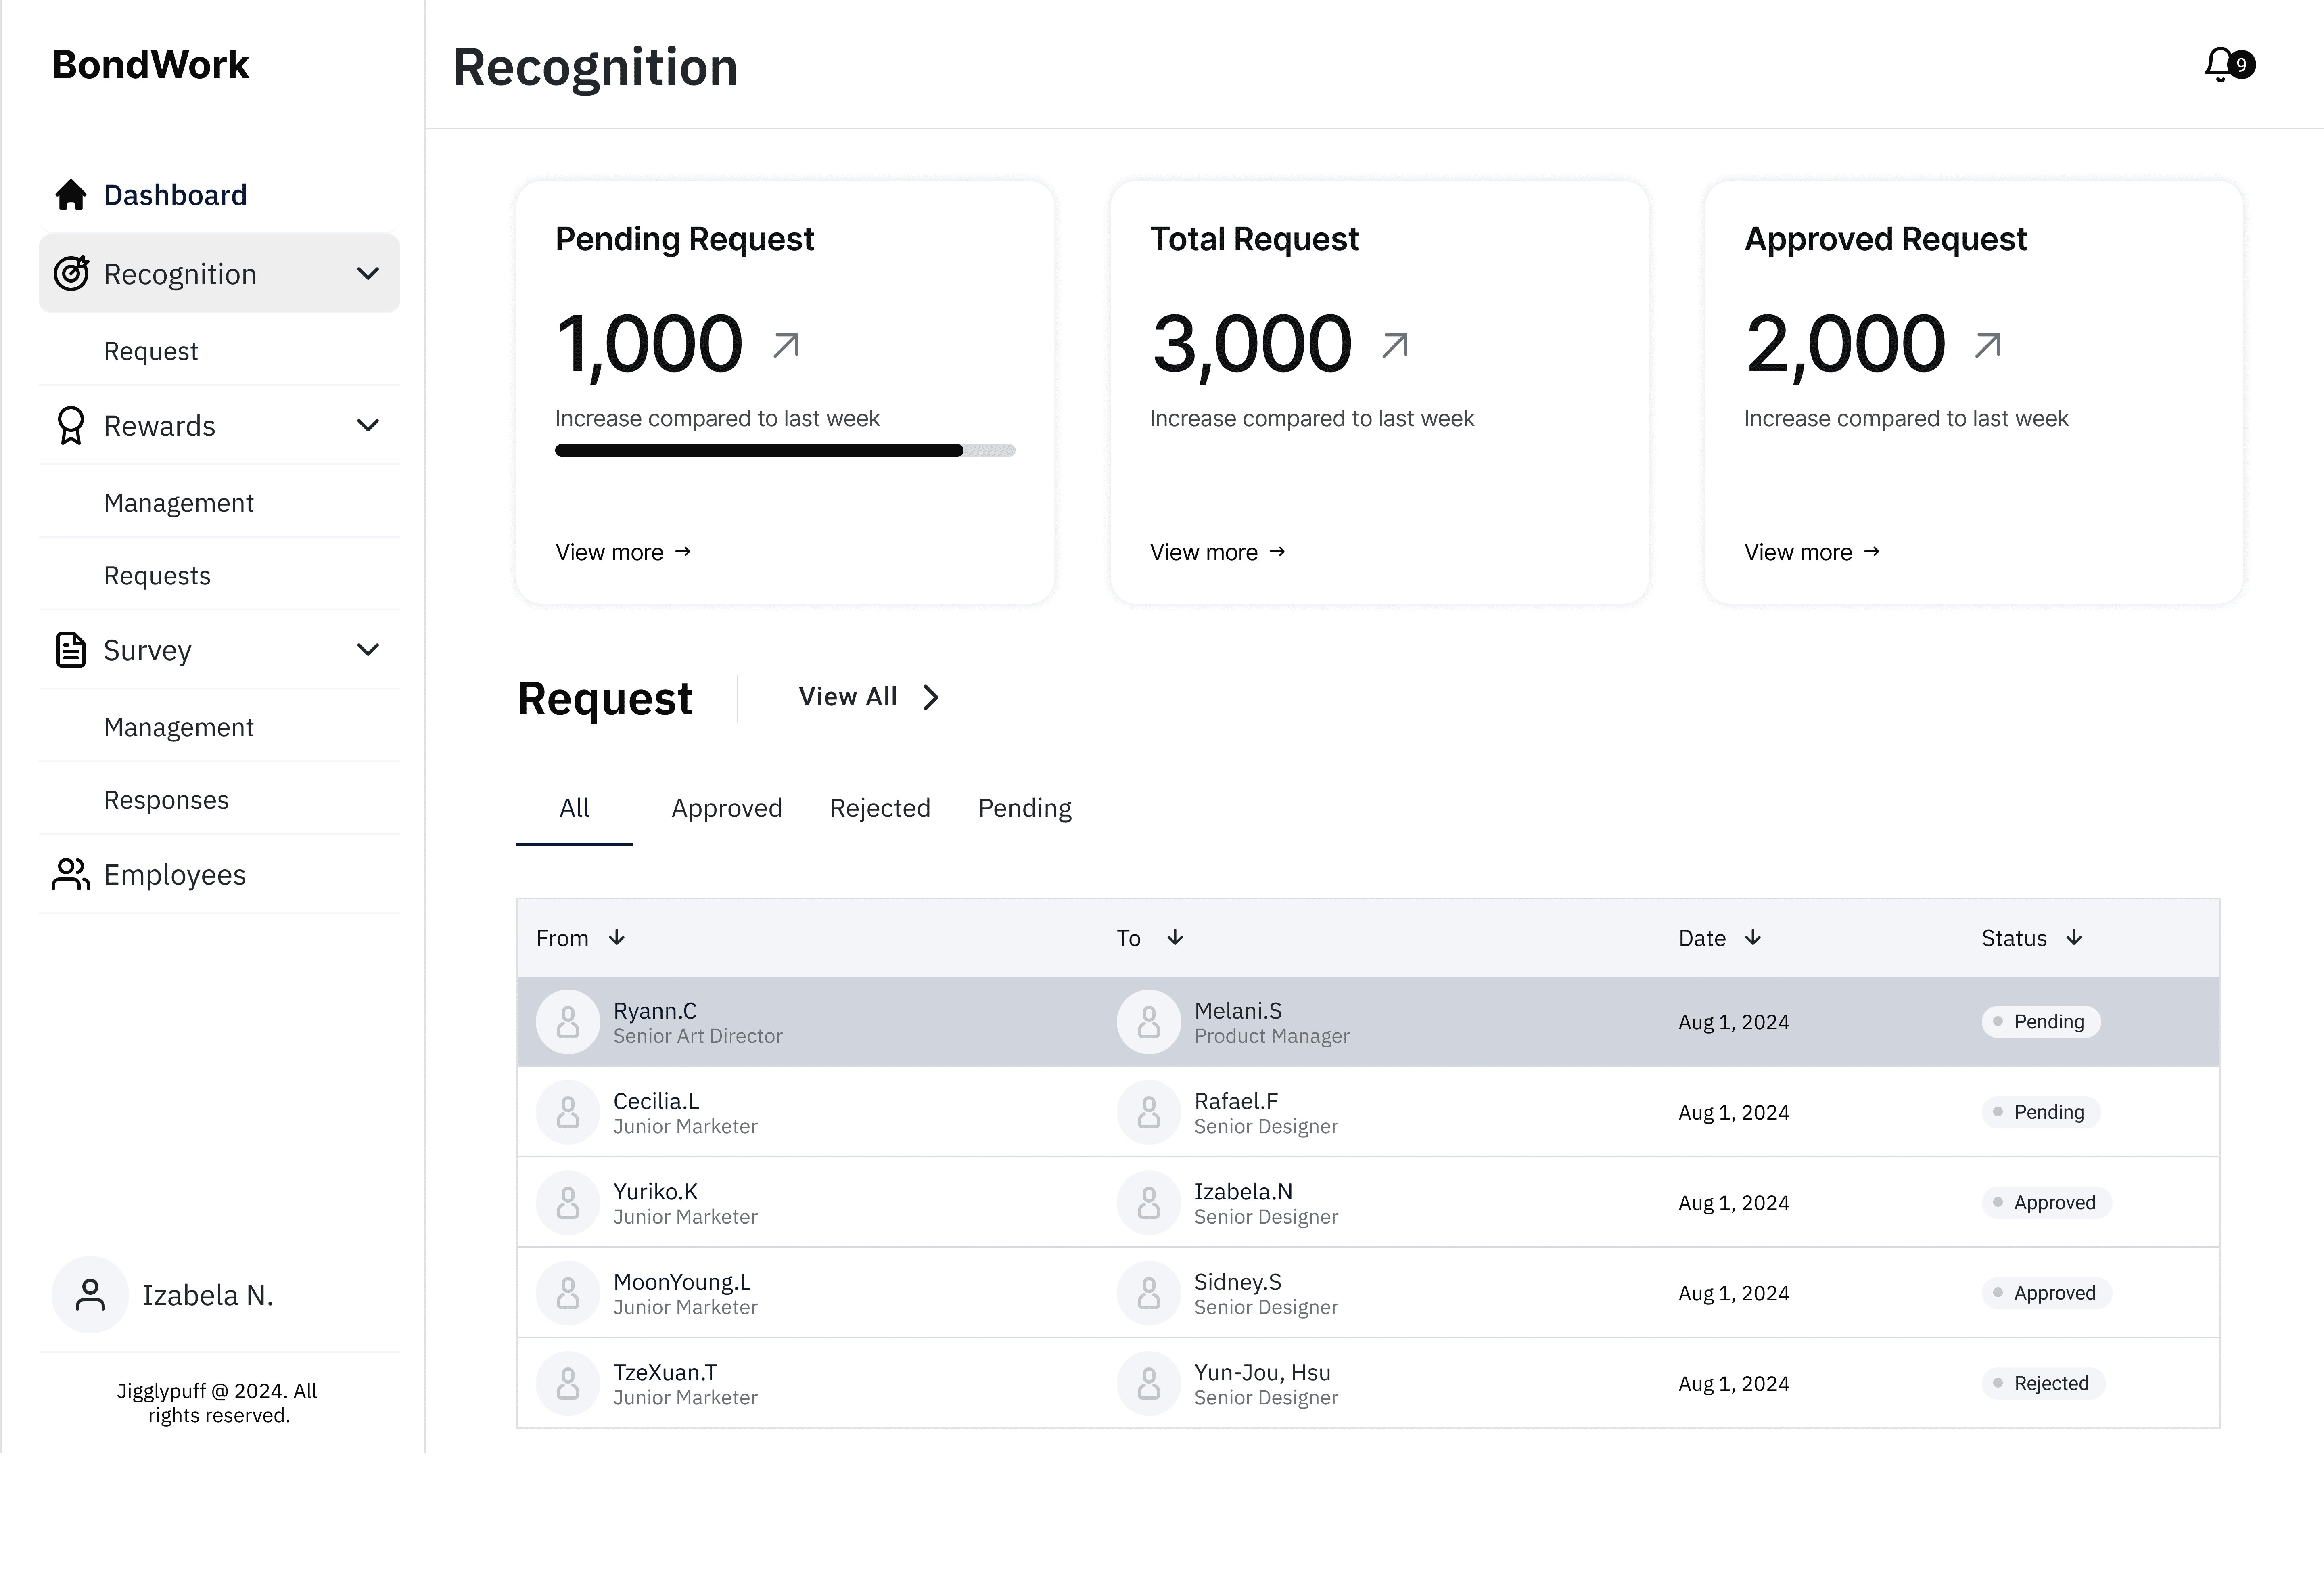The width and height of the screenshot is (2324, 1574).
Task: Click the Dashboard home icon
Action: click(x=71, y=195)
